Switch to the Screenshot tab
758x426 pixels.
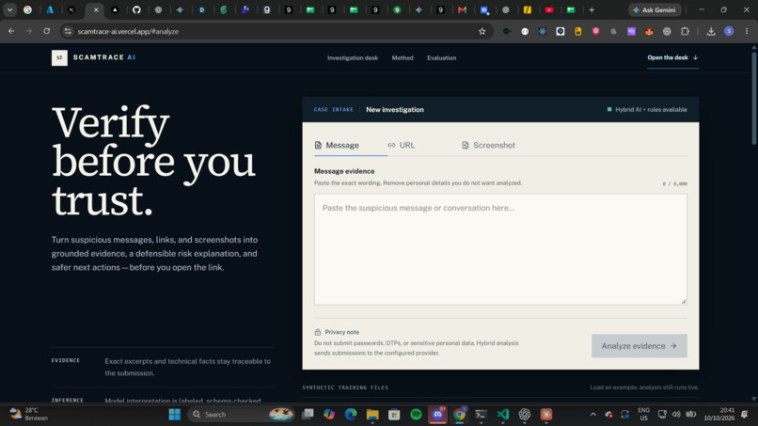click(488, 145)
